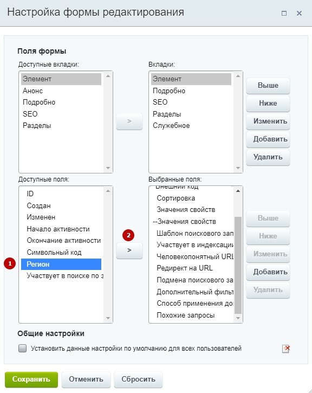Enable default settings for all users checkbox

tap(23, 348)
